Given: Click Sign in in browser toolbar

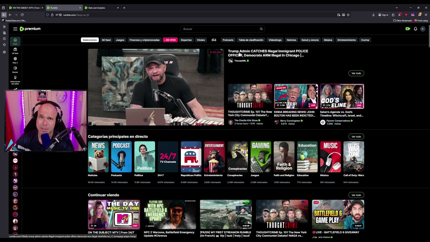Looking at the screenshot, I should (x=383, y=15).
